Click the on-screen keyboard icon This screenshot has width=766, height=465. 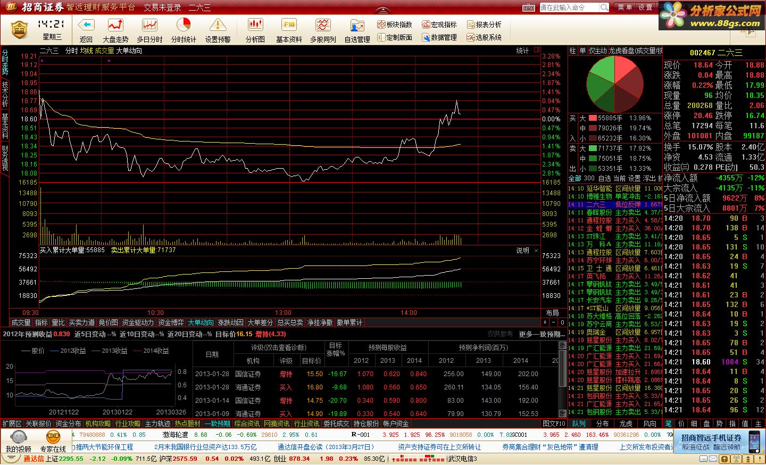[x=529, y=7]
